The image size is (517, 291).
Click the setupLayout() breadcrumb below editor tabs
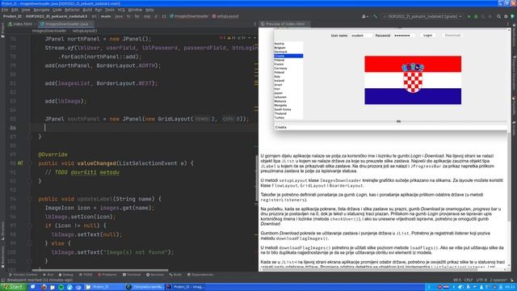point(85,31)
